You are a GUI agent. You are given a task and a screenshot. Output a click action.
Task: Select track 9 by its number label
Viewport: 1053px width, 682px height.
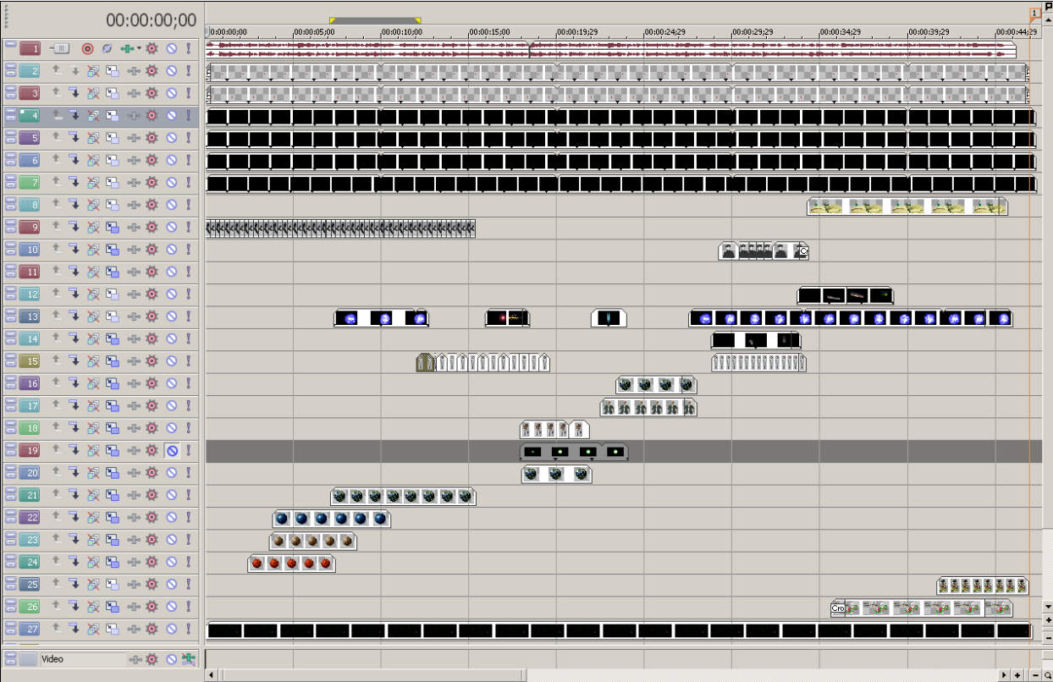click(x=30, y=227)
